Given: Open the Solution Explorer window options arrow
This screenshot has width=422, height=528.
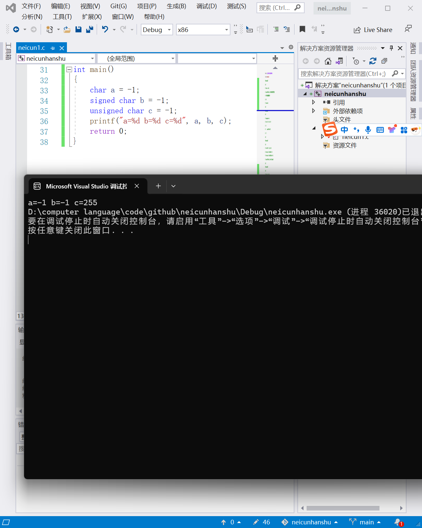Looking at the screenshot, I should click(383, 48).
